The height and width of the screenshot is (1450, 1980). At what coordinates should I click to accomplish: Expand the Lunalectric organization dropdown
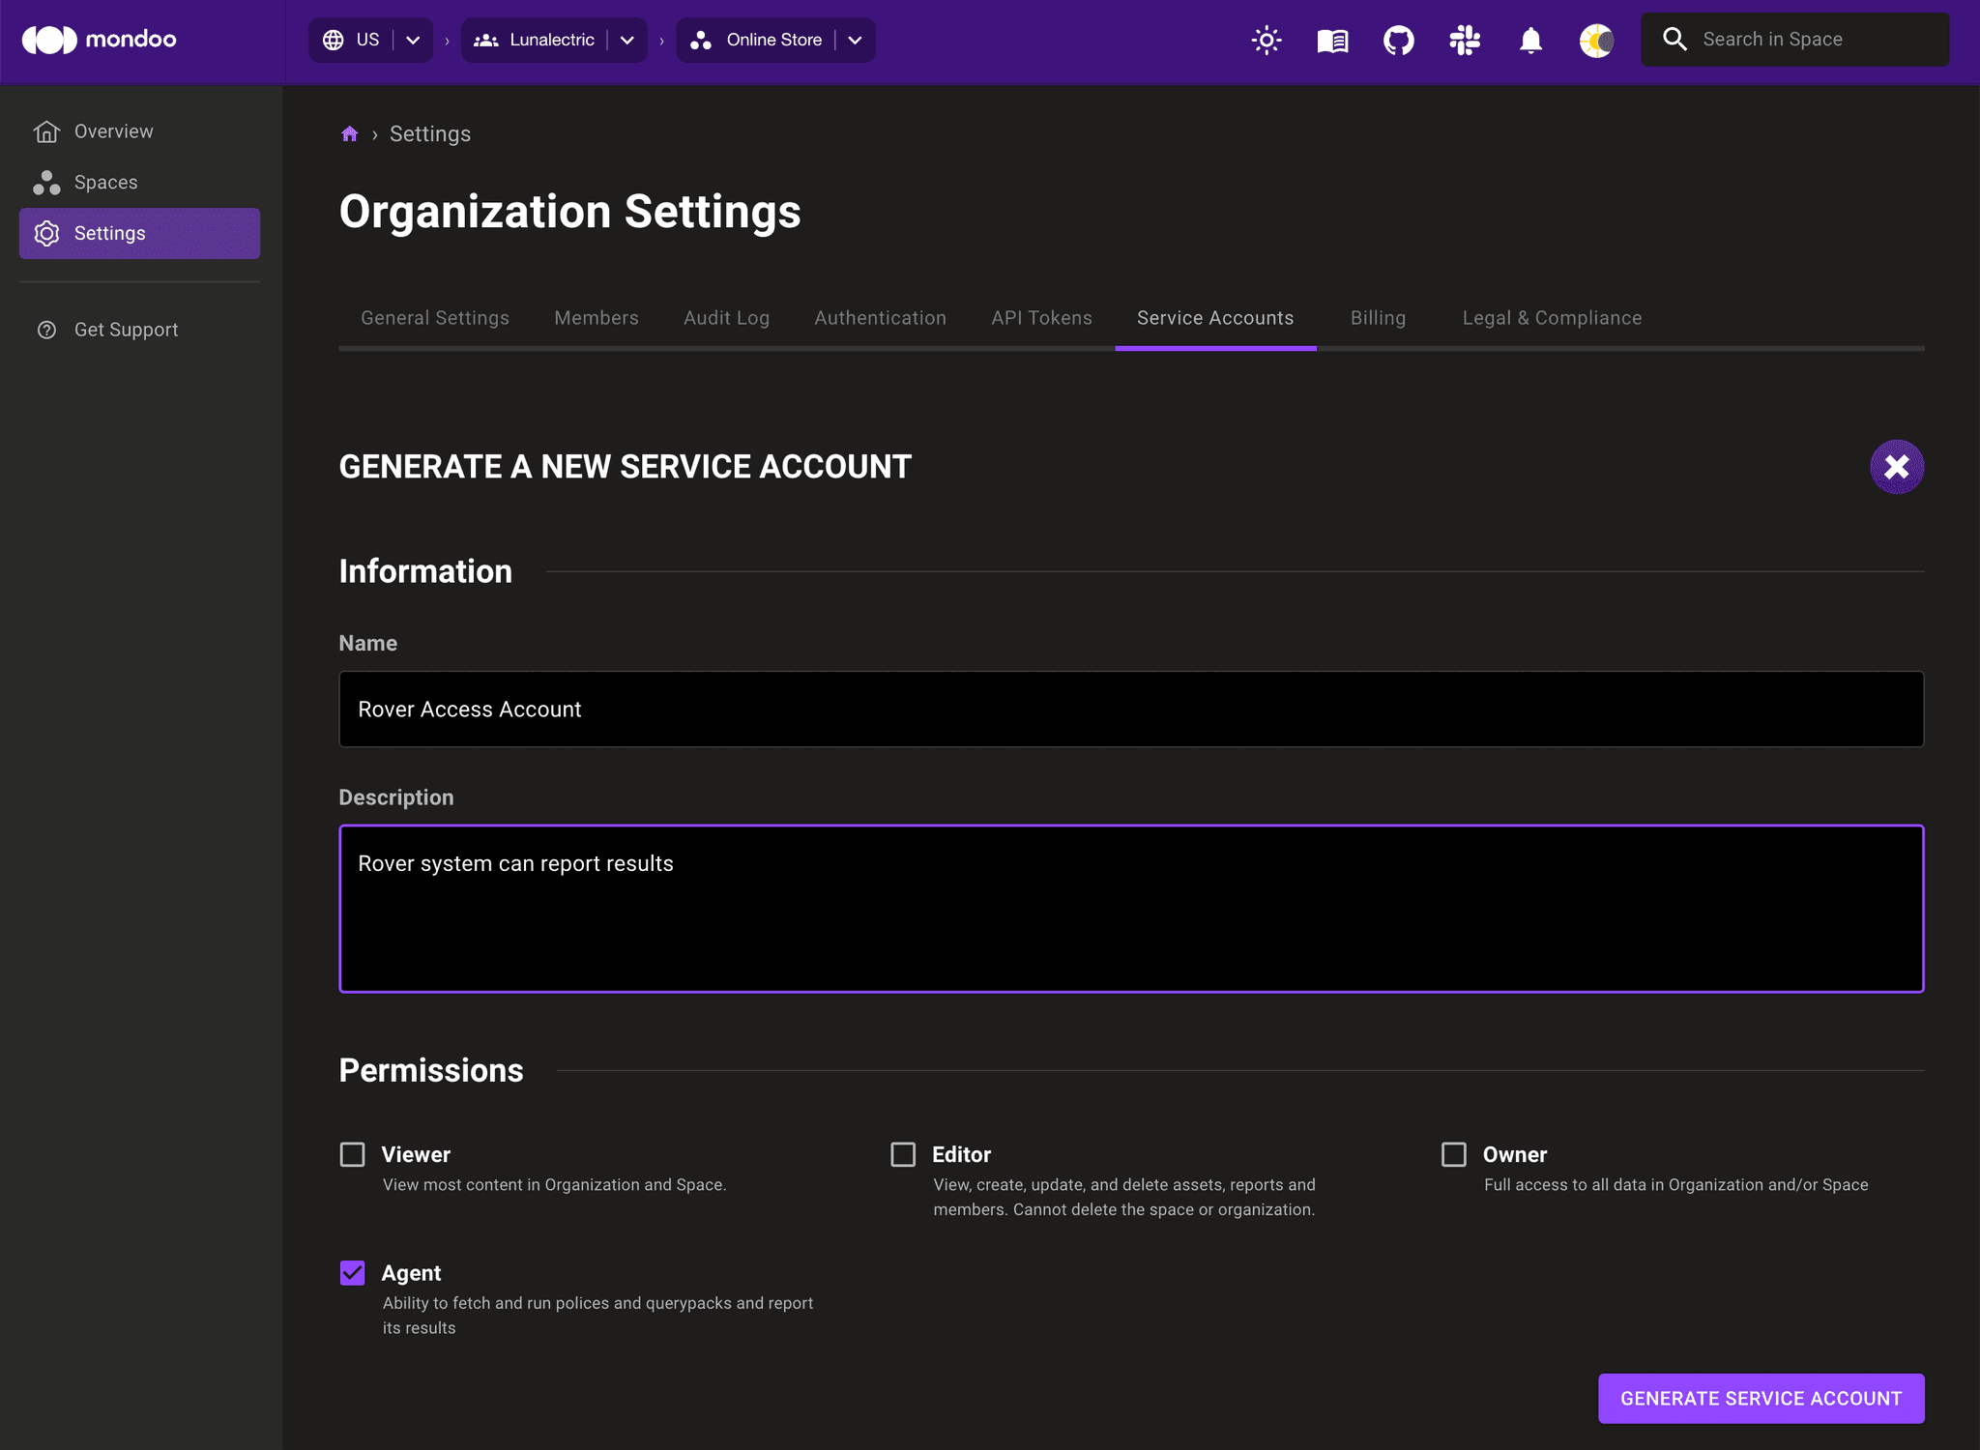[x=627, y=40]
